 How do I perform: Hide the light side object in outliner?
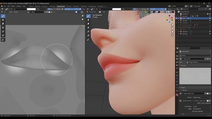point(210,34)
